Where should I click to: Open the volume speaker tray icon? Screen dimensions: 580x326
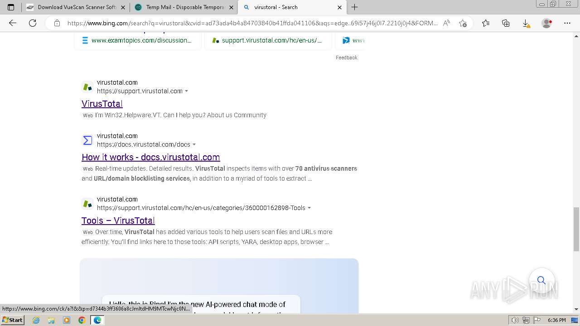tap(516, 320)
